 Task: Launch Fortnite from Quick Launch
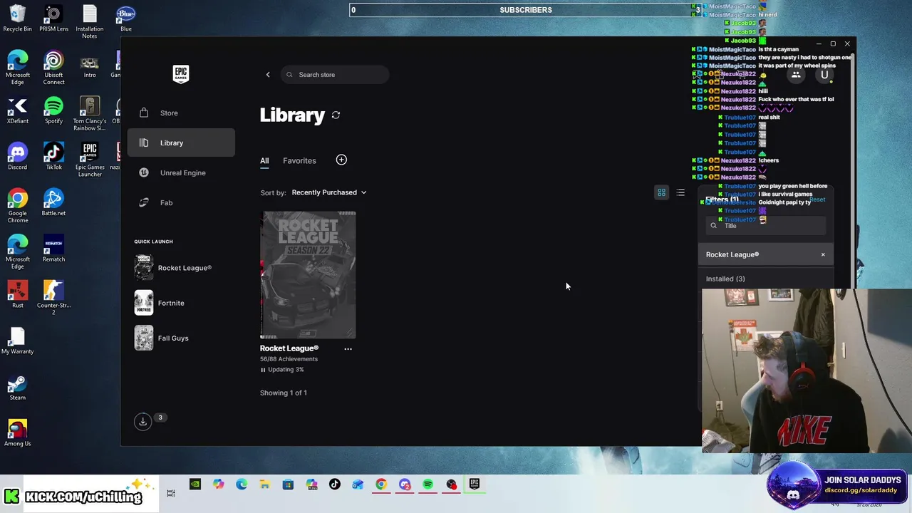point(160,303)
